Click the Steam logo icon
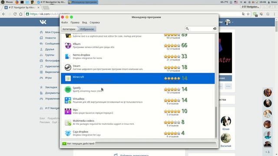This screenshot has width=278, height=156. coord(68,68)
